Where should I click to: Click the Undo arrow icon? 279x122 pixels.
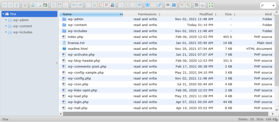[x=74, y=5]
